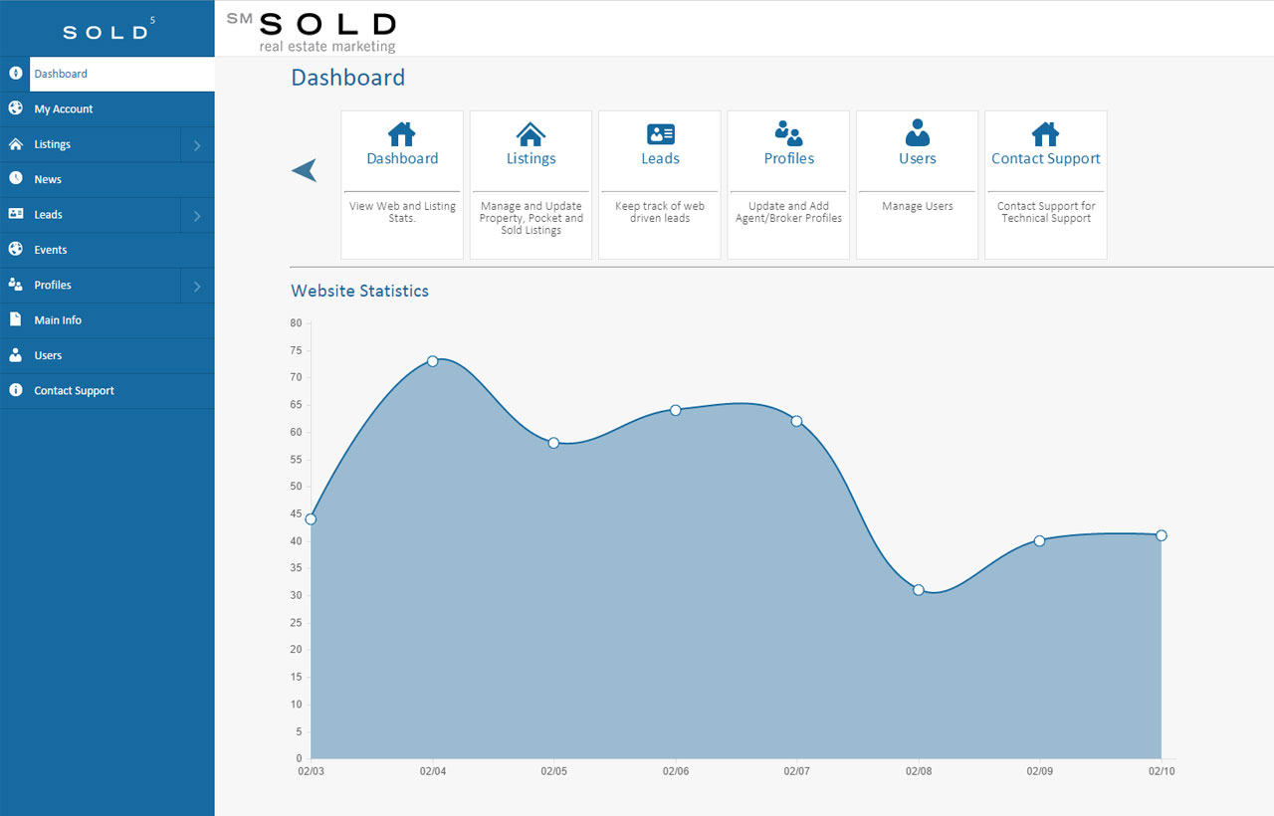Viewport: 1274px width, 816px height.
Task: Select Contact Support in the sidebar menu
Action: (x=74, y=391)
